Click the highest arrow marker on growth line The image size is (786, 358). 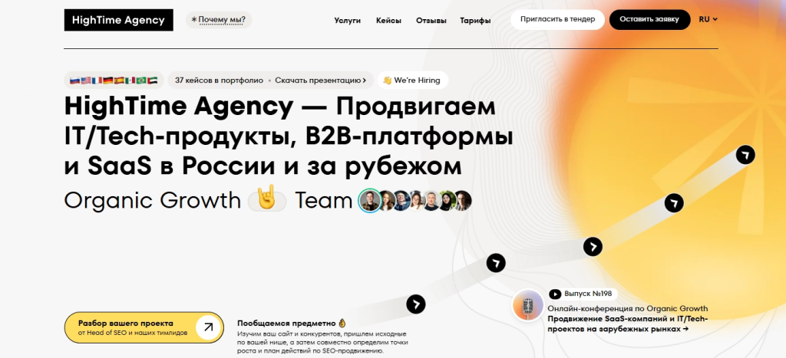(745, 154)
